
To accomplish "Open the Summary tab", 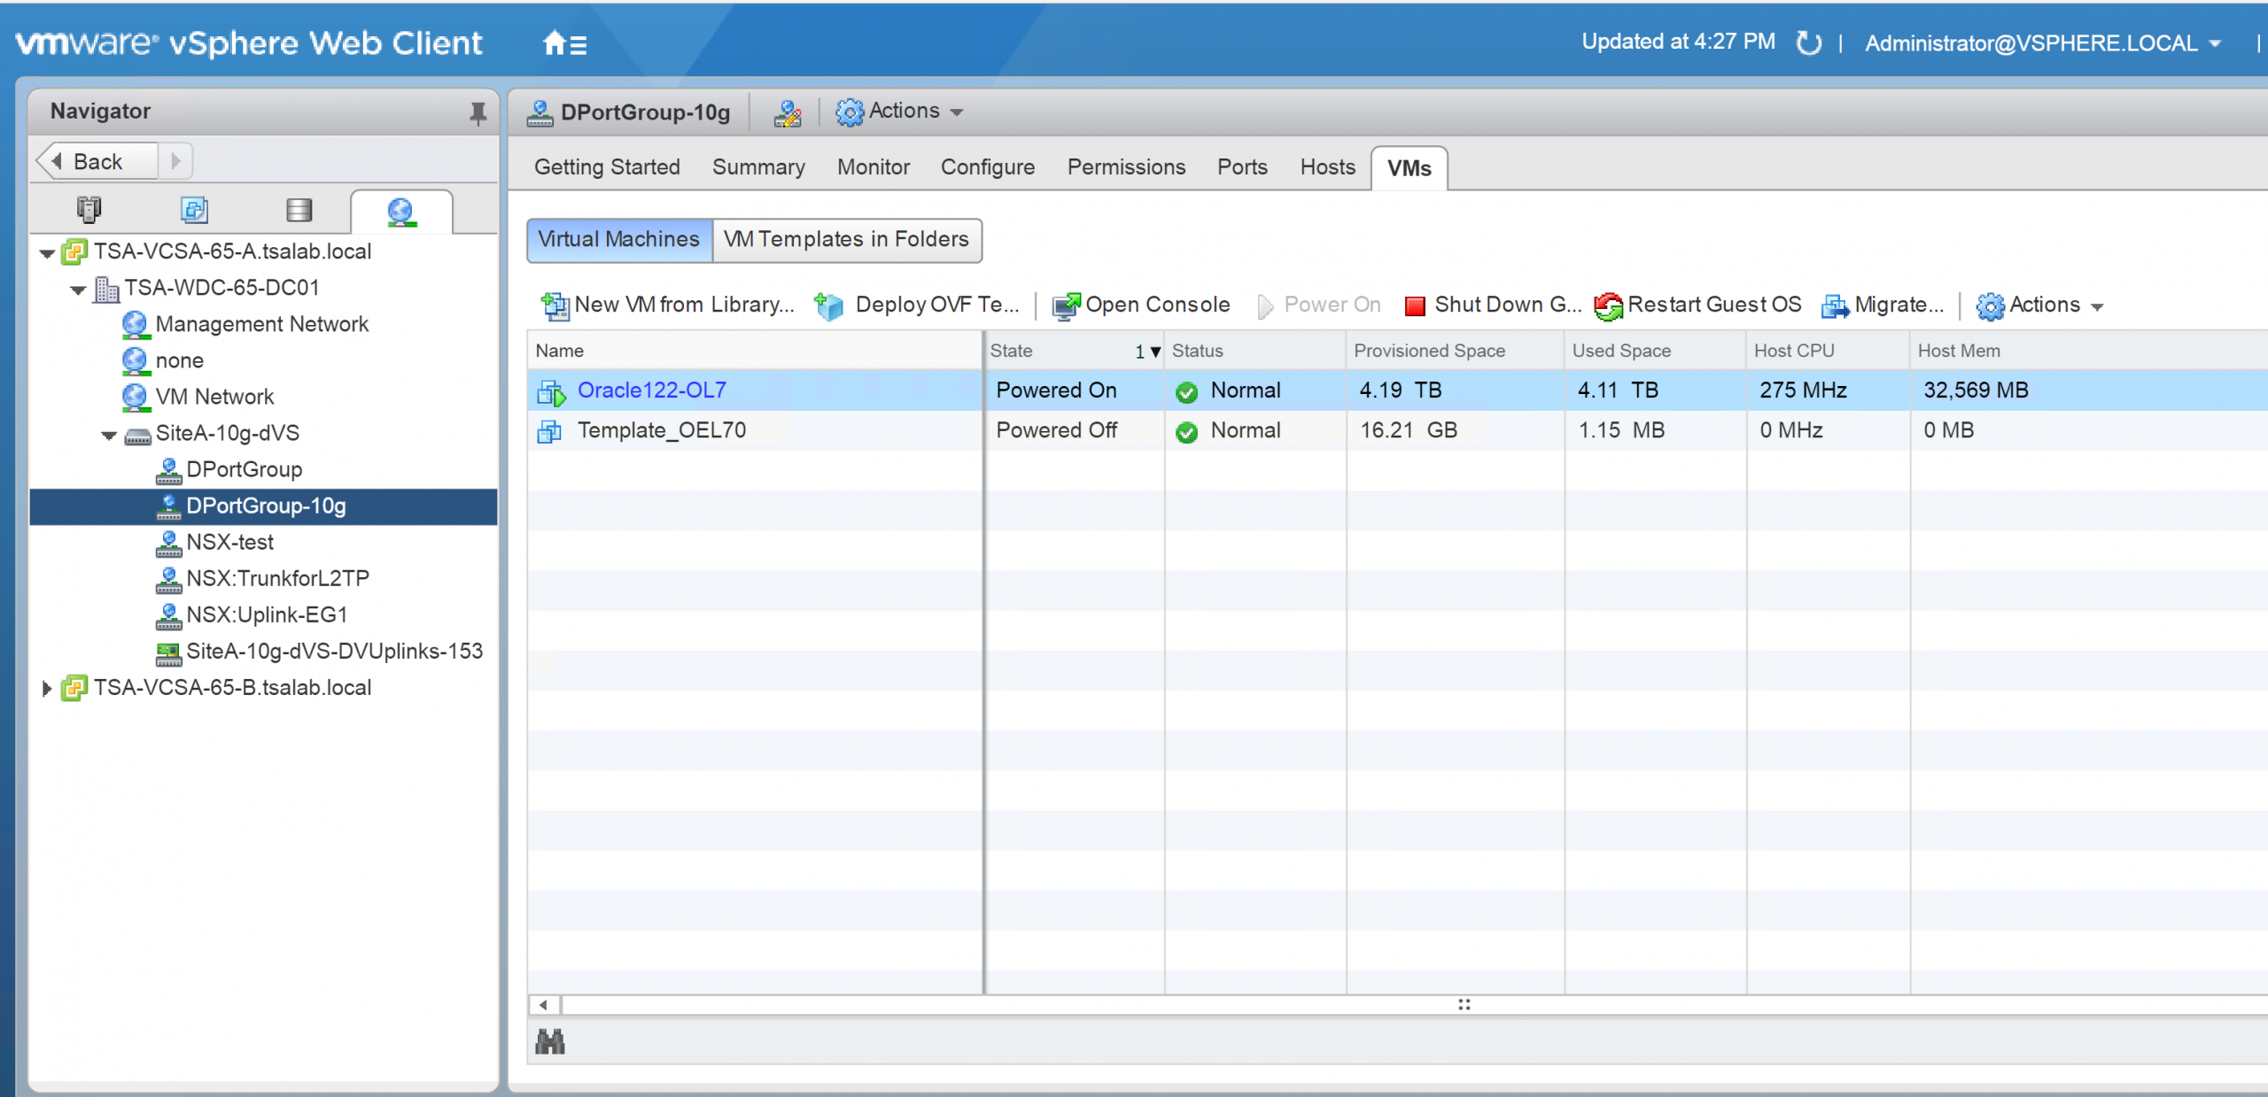I will pyautogui.click(x=758, y=167).
